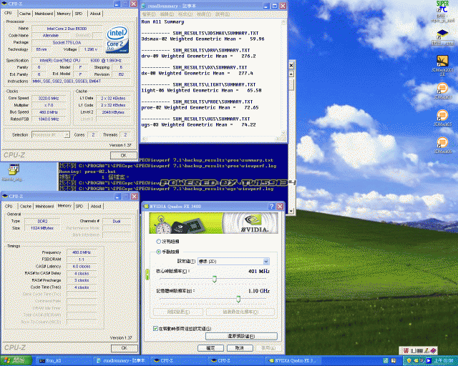Click the Multiplier value x 7.0

click(x=49, y=105)
